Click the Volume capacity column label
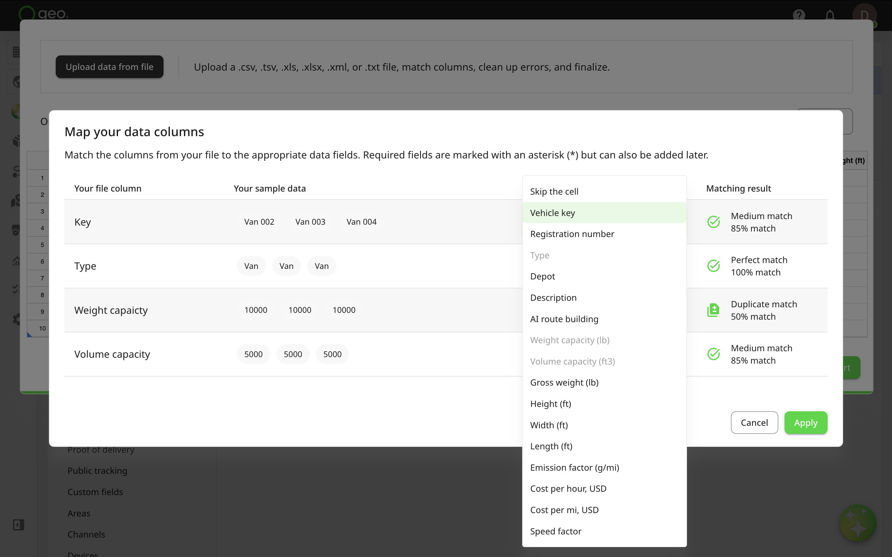The height and width of the screenshot is (557, 892). 112,354
